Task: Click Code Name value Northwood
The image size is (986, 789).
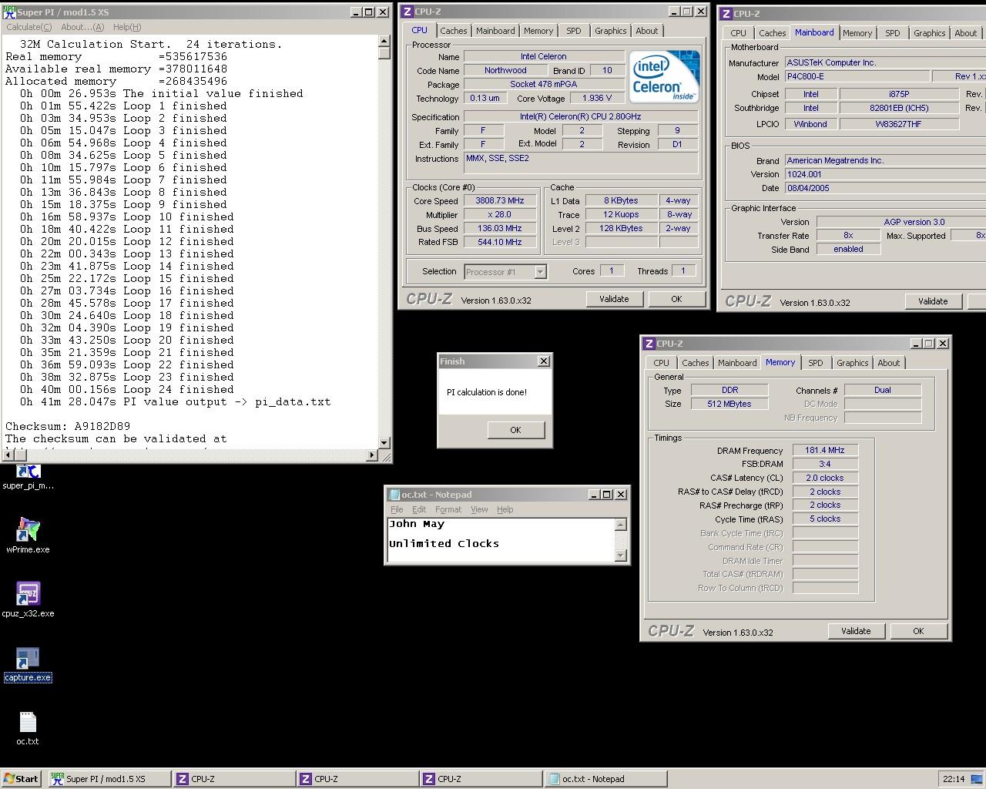Action: pyautogui.click(x=506, y=70)
